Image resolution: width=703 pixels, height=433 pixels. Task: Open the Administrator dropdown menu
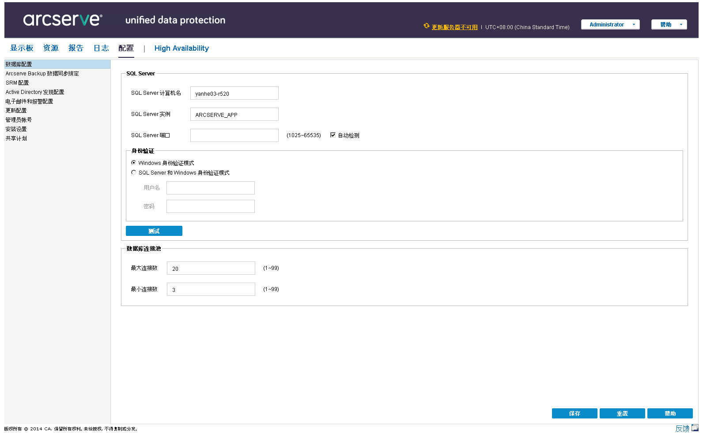[x=610, y=25]
